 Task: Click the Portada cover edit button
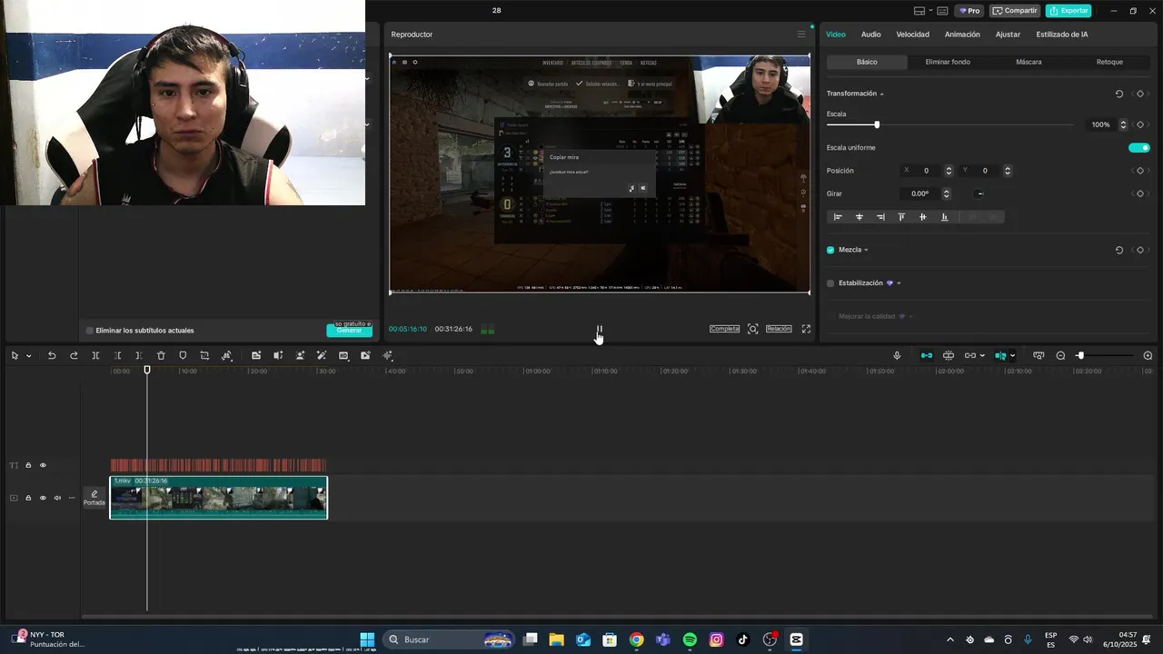coord(94,498)
